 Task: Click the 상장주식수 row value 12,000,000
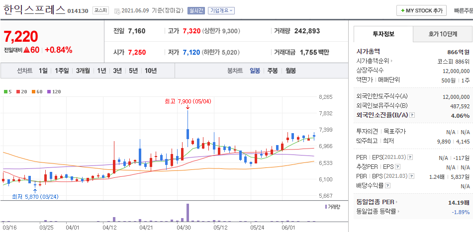tap(456, 71)
